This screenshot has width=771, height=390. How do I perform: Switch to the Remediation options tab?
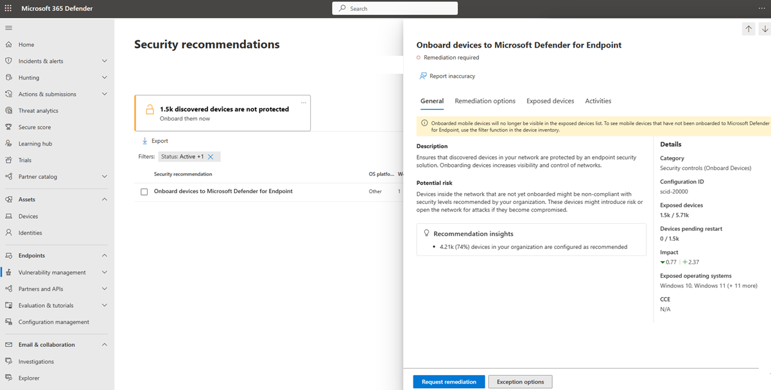(485, 101)
